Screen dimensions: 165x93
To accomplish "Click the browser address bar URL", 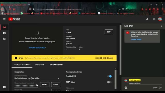I will click(59, 9).
